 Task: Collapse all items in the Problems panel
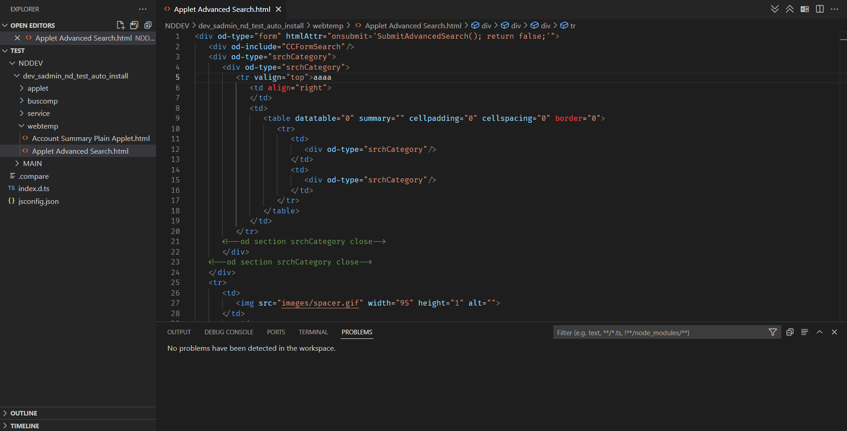coord(790,332)
